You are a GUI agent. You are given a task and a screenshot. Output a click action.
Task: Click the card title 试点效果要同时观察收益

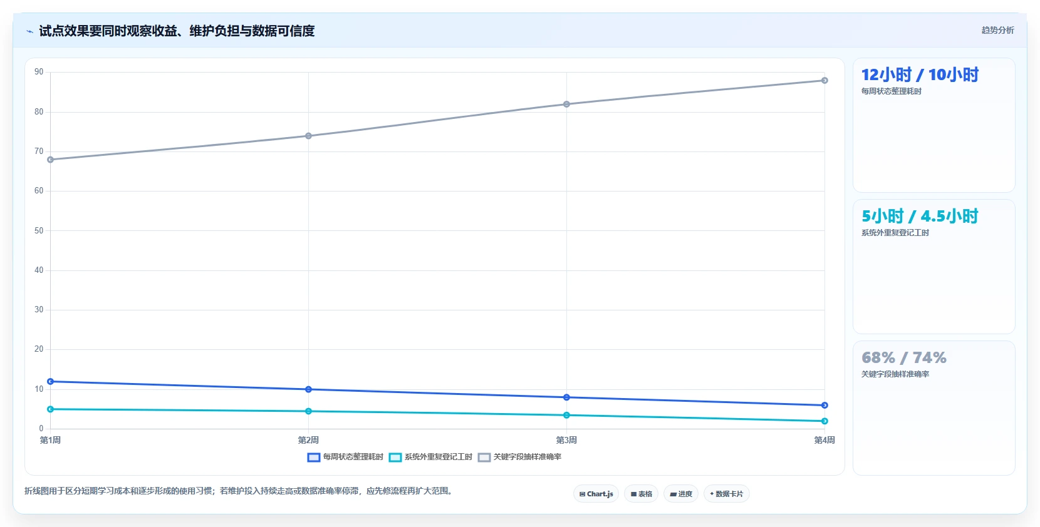177,31
